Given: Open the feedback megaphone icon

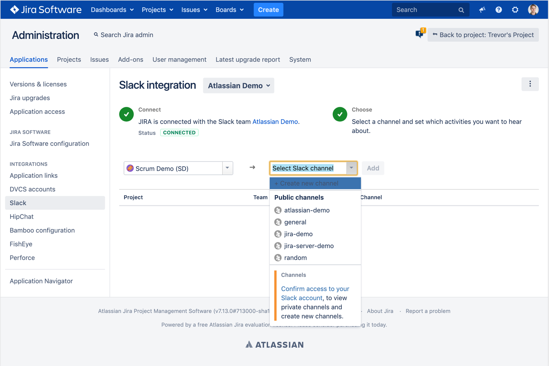Looking at the screenshot, I should (482, 9).
